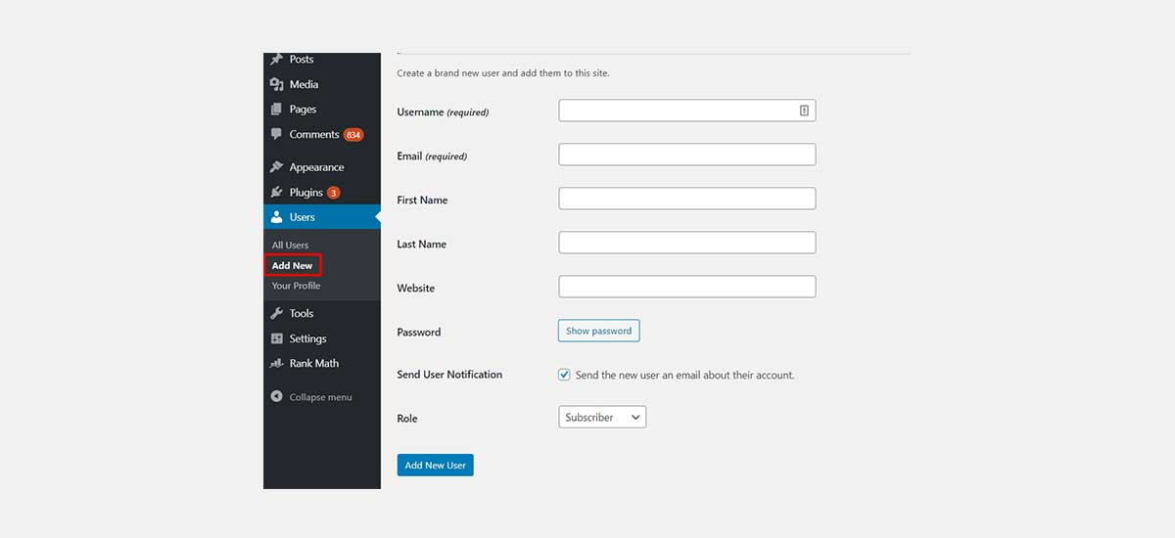Click the Username (required) label
The width and height of the screenshot is (1175, 538).
click(x=443, y=112)
